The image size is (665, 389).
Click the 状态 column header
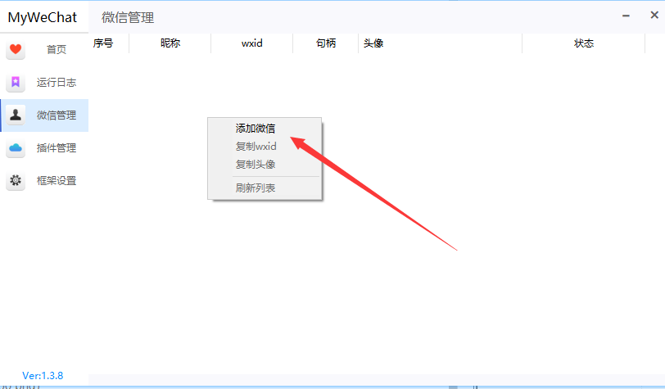(584, 43)
